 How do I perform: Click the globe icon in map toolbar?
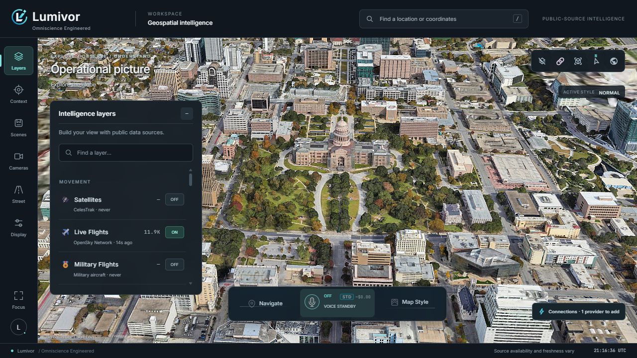[614, 61]
